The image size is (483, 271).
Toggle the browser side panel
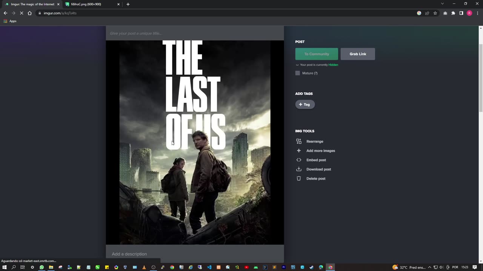coord(461,13)
